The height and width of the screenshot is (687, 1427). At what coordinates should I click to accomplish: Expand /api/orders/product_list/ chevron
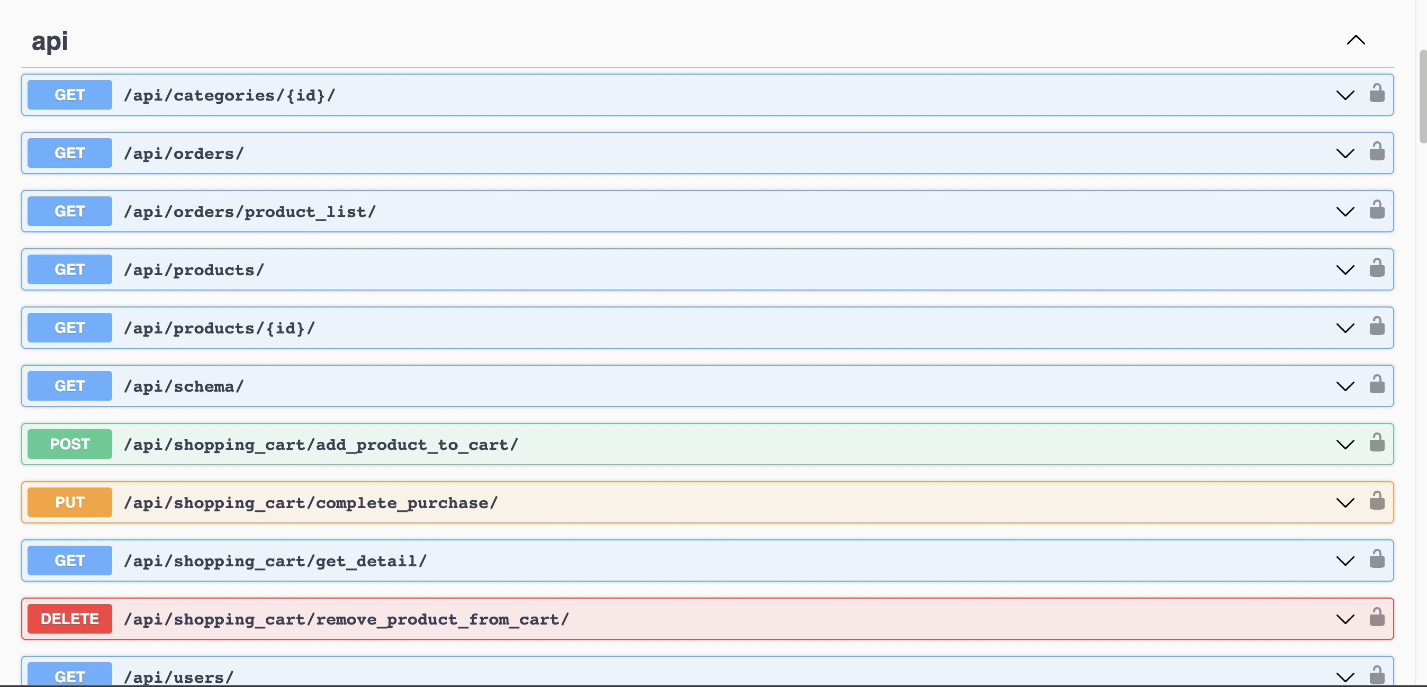click(x=1345, y=212)
